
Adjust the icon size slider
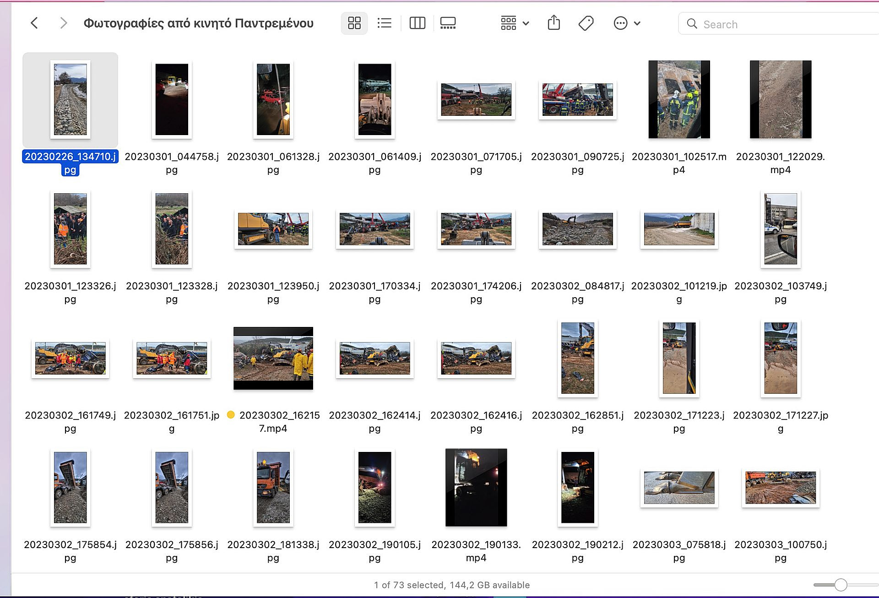click(841, 585)
